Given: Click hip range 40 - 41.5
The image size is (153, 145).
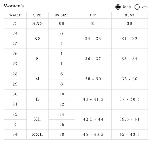Looking at the screenshot, I should [x=93, y=99].
